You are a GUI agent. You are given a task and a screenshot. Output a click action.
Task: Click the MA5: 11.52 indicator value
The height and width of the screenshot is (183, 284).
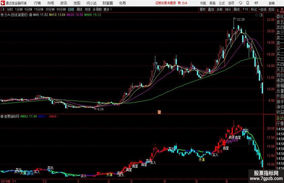point(41,15)
